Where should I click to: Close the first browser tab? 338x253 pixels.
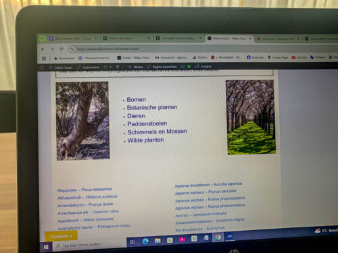click(96, 38)
